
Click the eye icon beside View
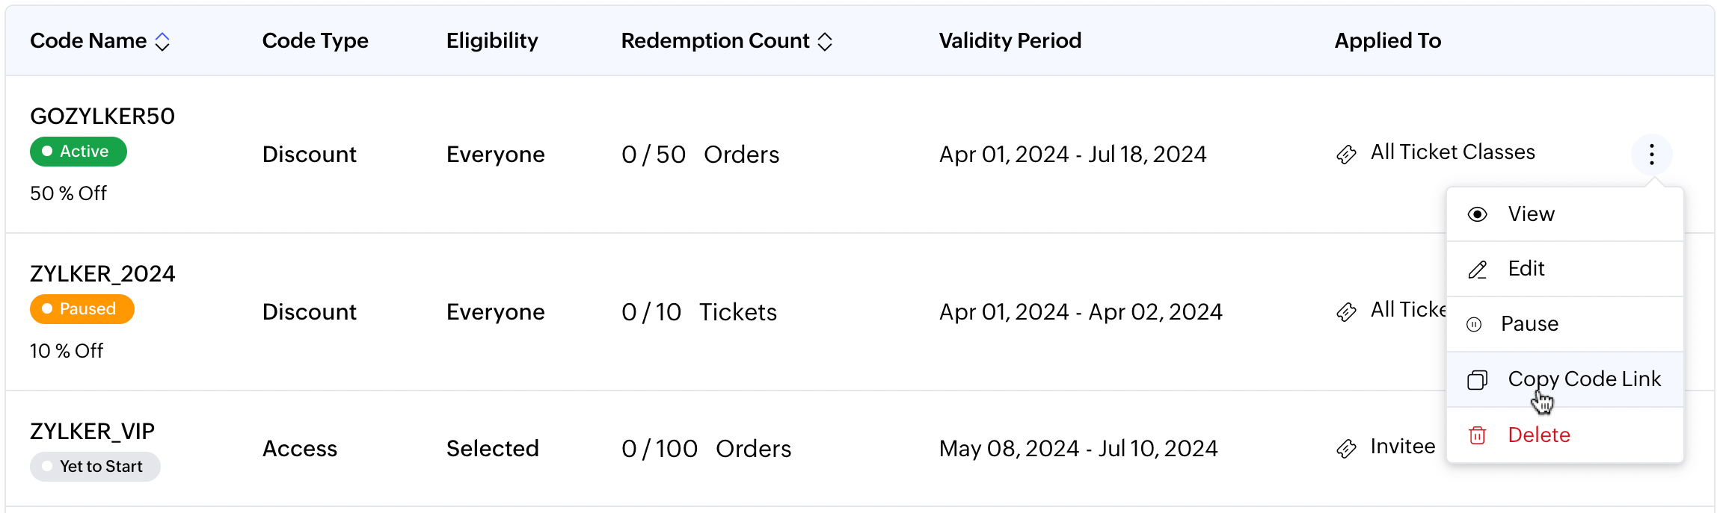(1477, 214)
